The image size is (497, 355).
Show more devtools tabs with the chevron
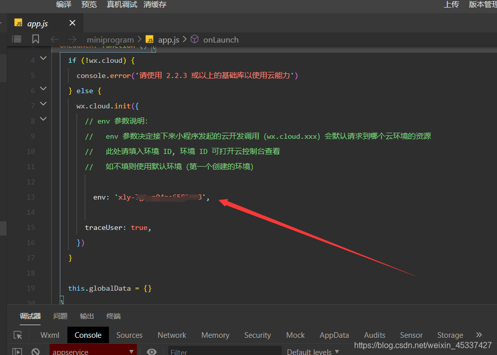(479, 335)
